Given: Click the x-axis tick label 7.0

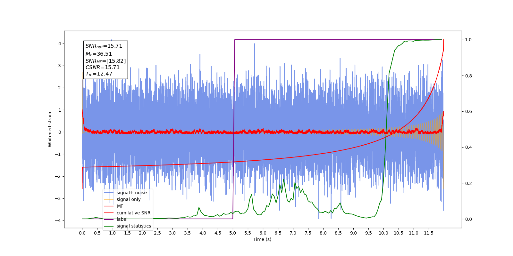Looking at the screenshot, I should pyautogui.click(x=293, y=233).
